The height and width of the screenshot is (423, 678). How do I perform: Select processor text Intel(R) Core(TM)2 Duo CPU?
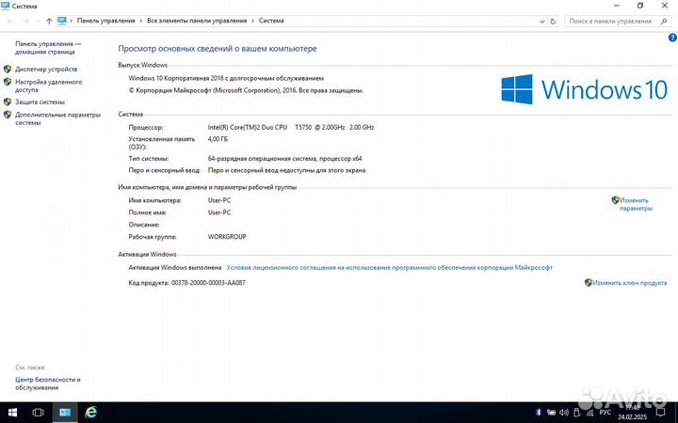(x=248, y=127)
